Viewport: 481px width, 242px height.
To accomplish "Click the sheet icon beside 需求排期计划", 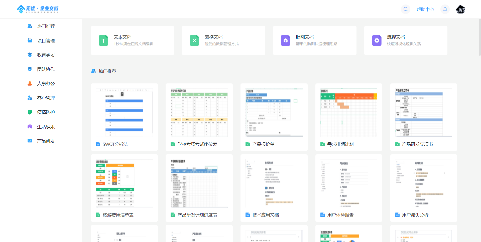I will [x=323, y=144].
